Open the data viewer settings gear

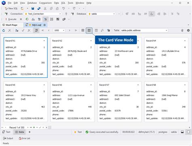coord(188,30)
